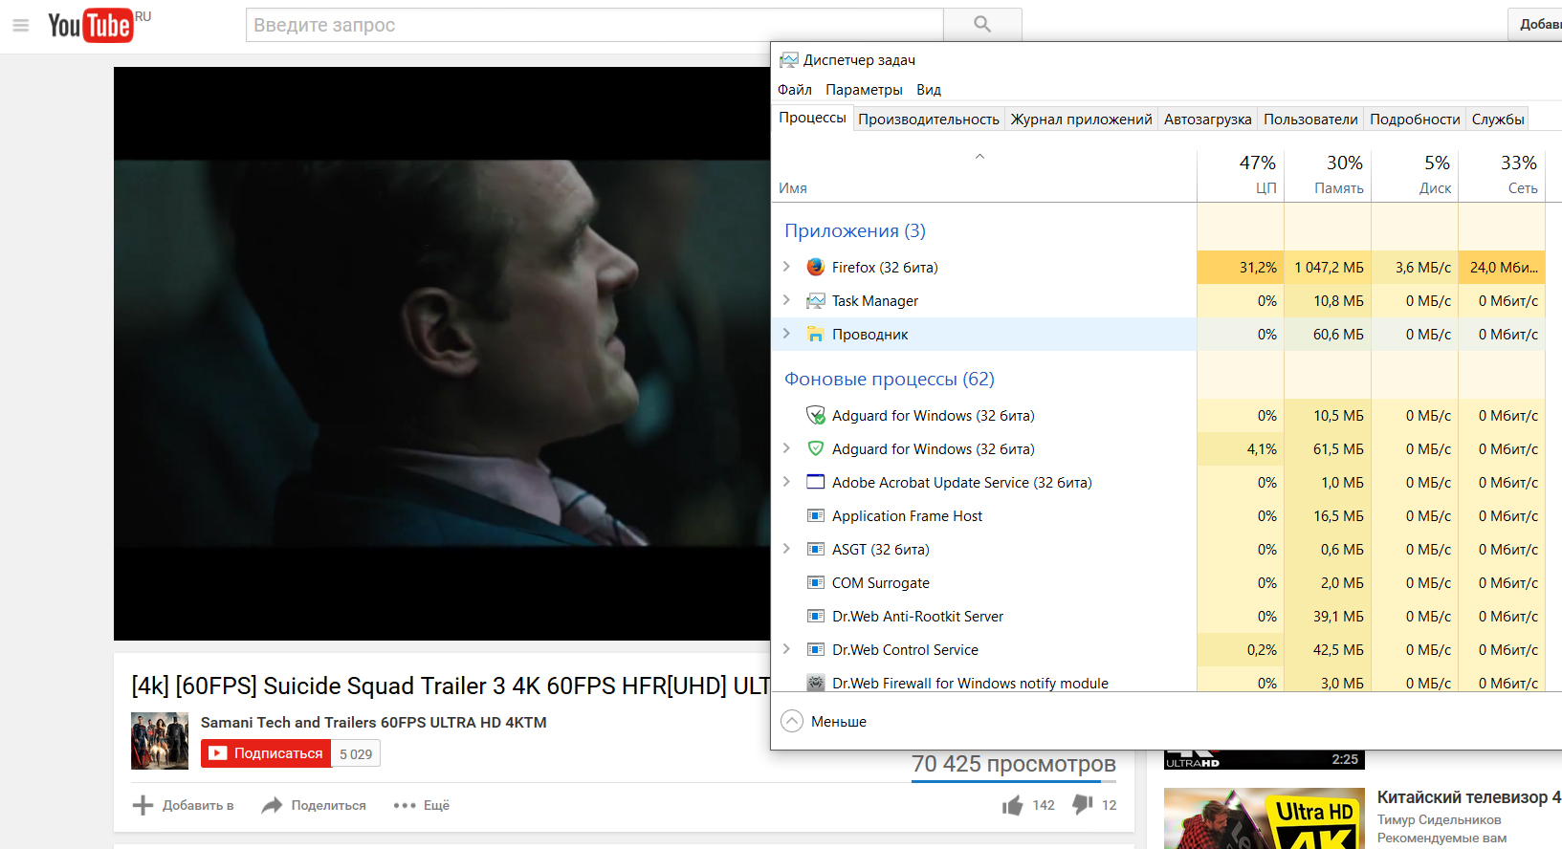
Task: Sort by Сеть column header
Action: coord(1502,175)
